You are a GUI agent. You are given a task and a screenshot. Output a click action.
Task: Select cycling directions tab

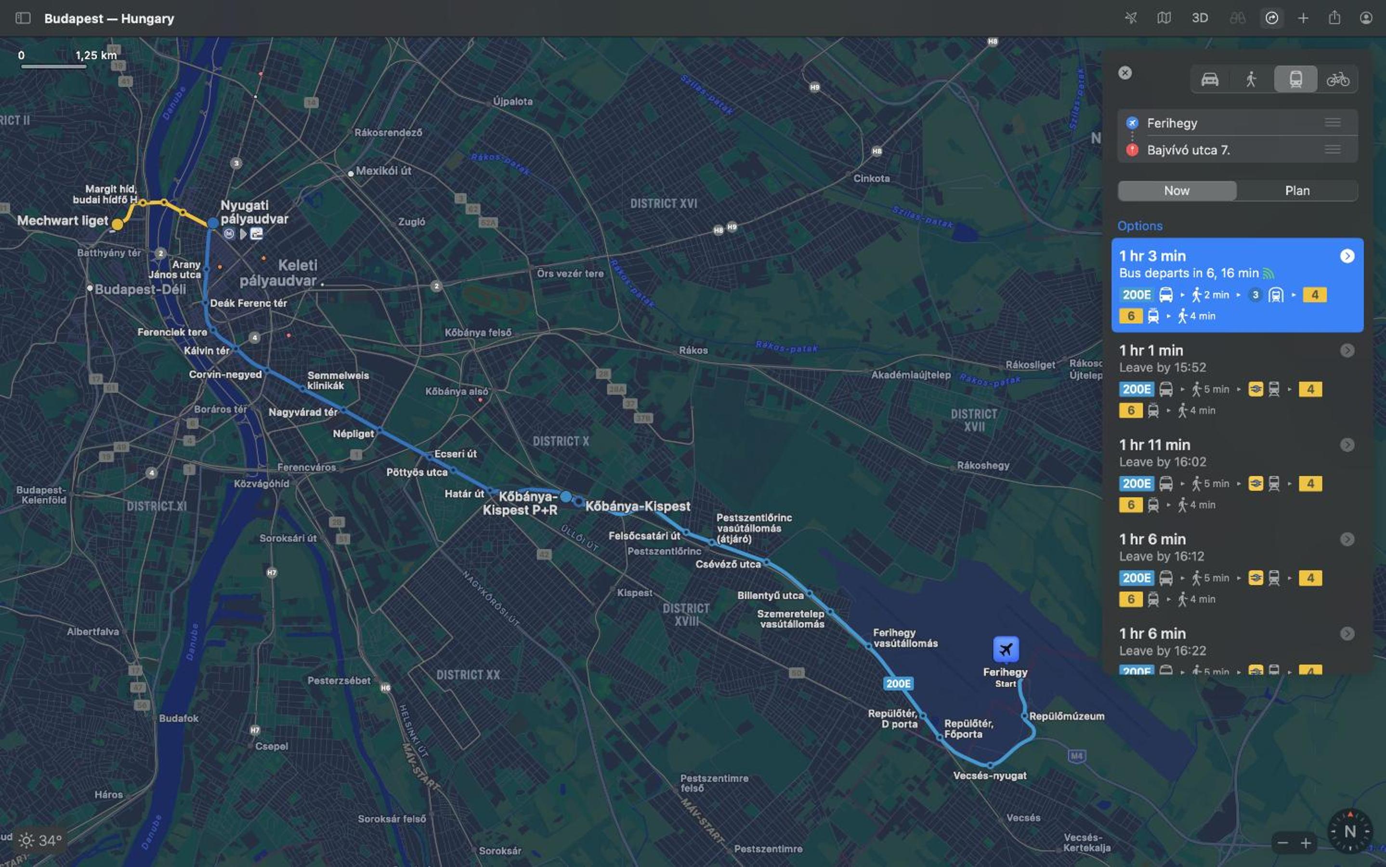[x=1337, y=79]
